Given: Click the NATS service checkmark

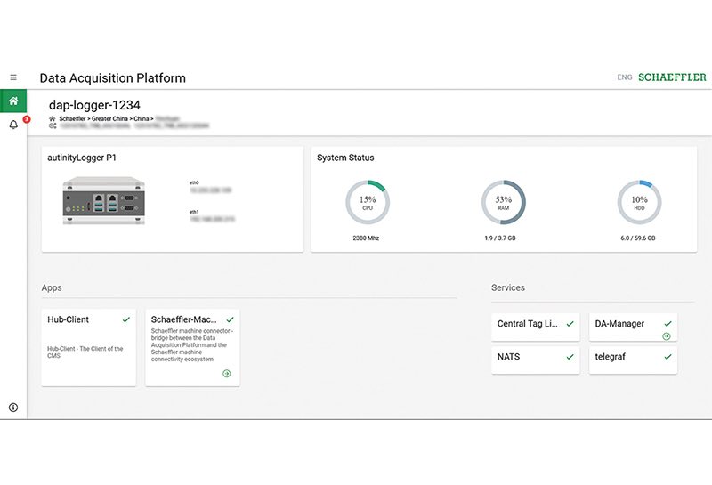Looking at the screenshot, I should (x=570, y=357).
